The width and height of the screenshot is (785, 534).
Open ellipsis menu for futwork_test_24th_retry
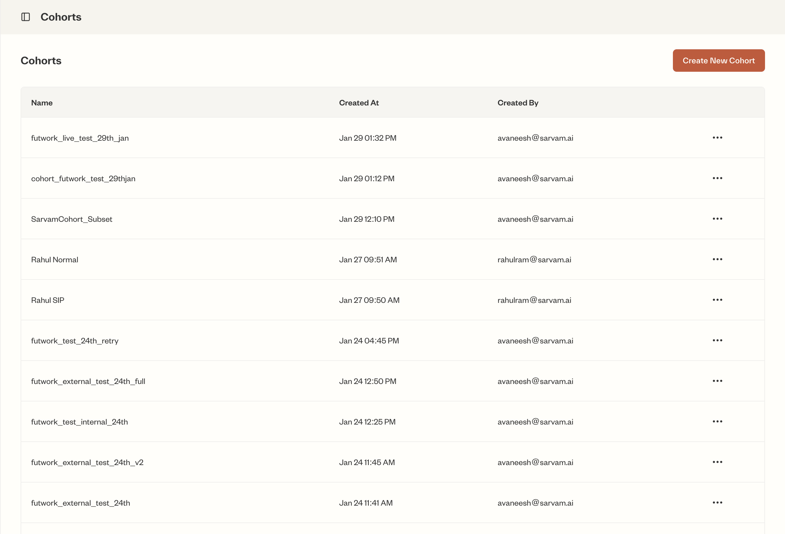click(717, 340)
